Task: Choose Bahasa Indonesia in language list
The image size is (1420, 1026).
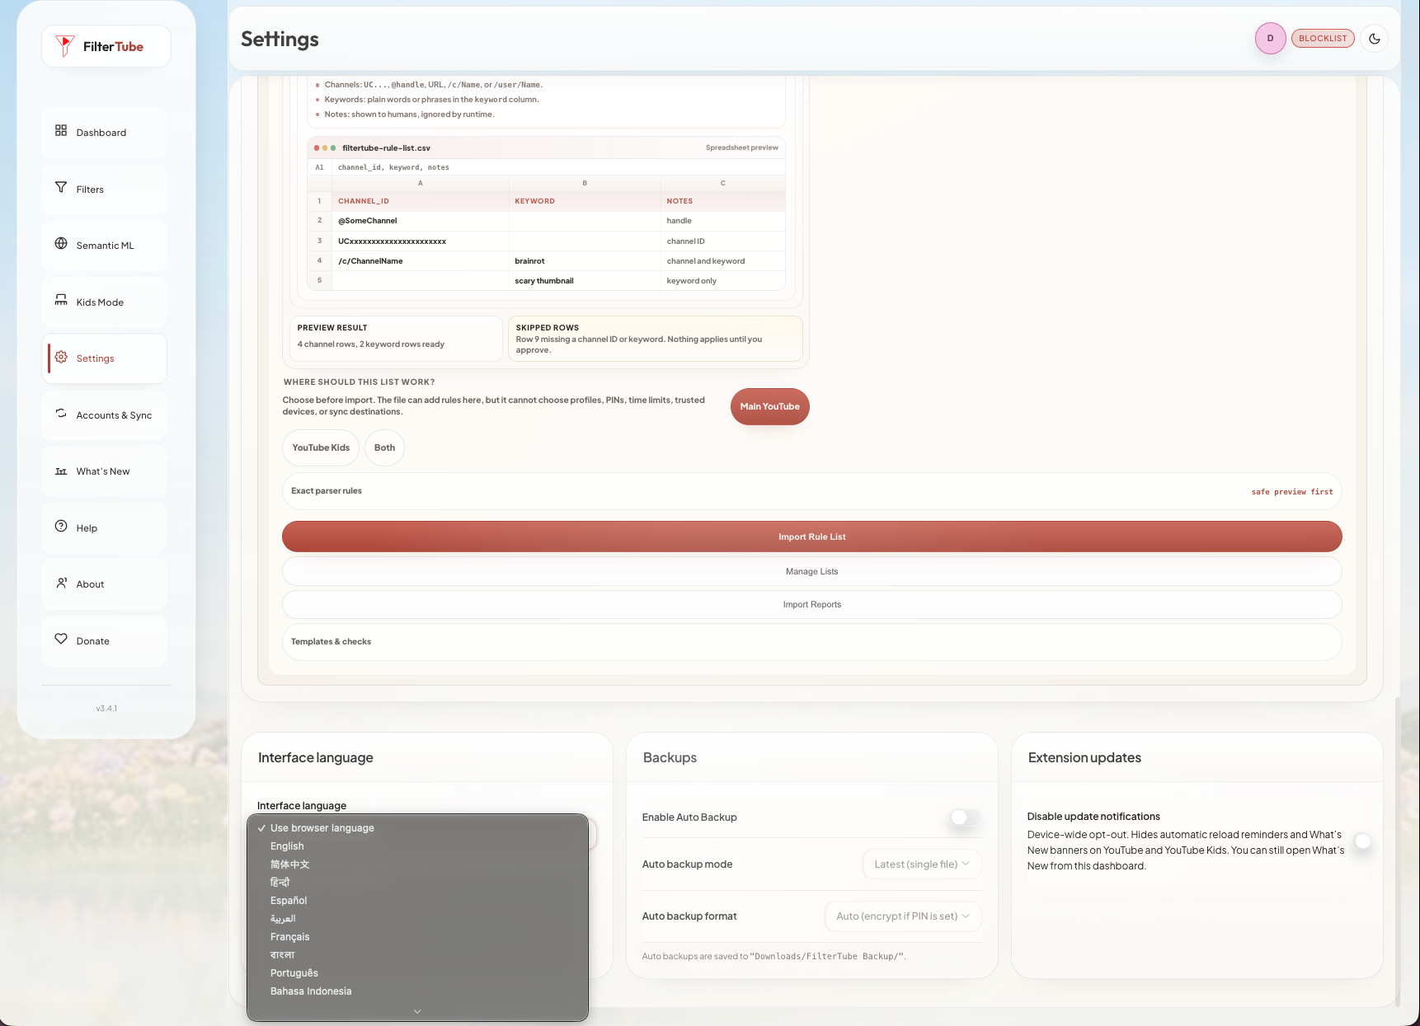Action: (x=417, y=991)
